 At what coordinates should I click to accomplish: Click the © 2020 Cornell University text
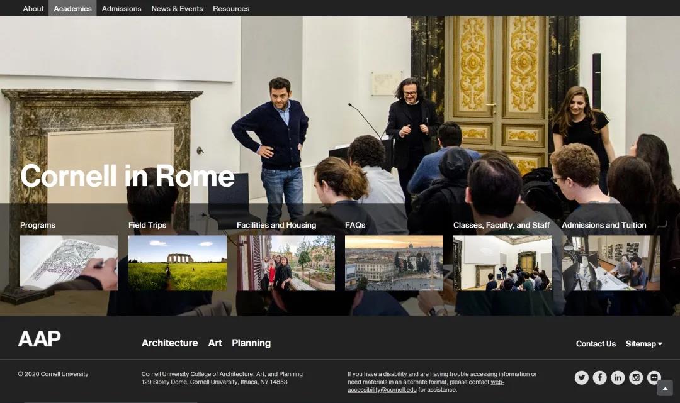53,374
